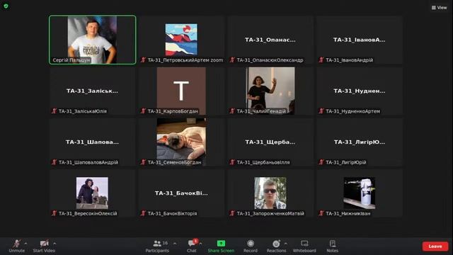The height and width of the screenshot is (255, 453).
Task: Click muted mic icon beside НудненкоАртем
Action: [x=321, y=111]
